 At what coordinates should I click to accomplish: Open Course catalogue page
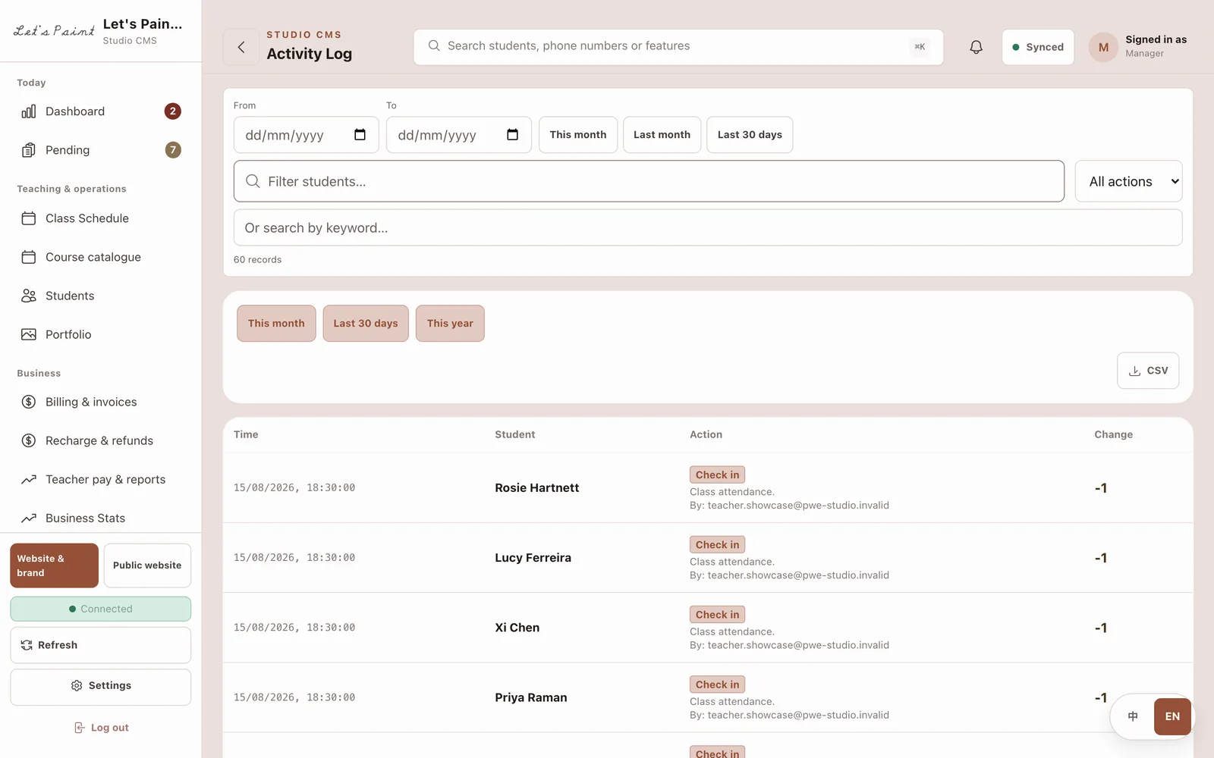point(100,257)
